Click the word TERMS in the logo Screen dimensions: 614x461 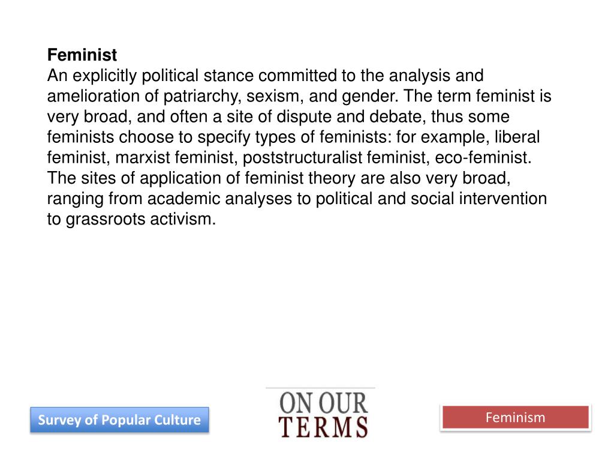[x=323, y=427]
